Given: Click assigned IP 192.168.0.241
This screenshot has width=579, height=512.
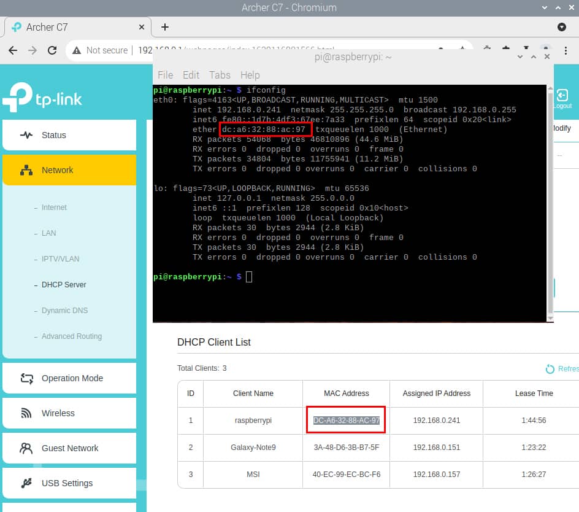Looking at the screenshot, I should 437,421.
